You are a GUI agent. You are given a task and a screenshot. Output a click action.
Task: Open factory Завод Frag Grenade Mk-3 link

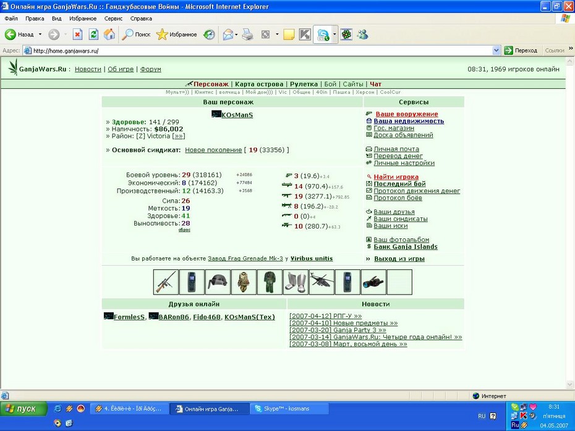(x=245, y=259)
